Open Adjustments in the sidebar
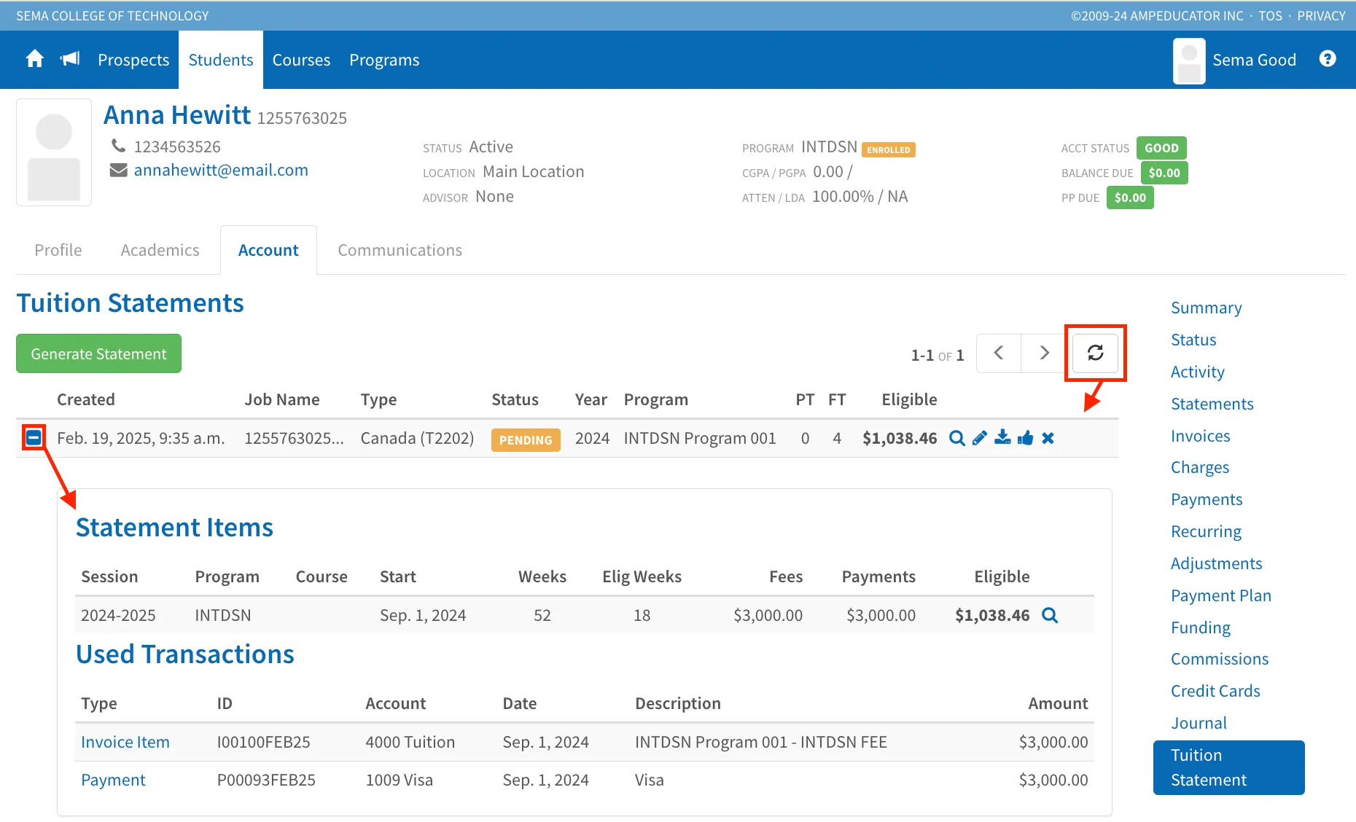Screen dimensions: 1356x822 click(x=1216, y=563)
